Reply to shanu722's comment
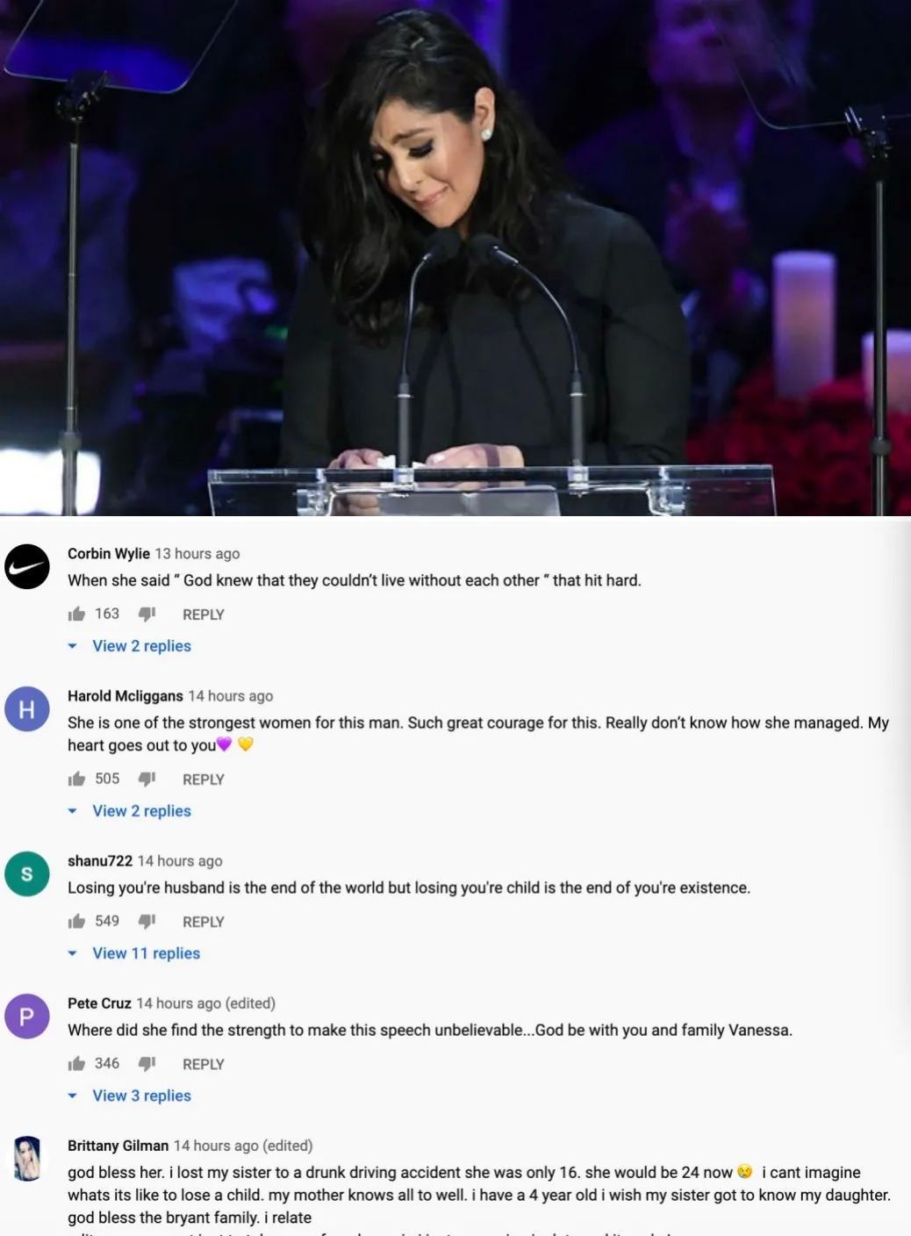This screenshot has height=1236, width=911. (x=204, y=922)
